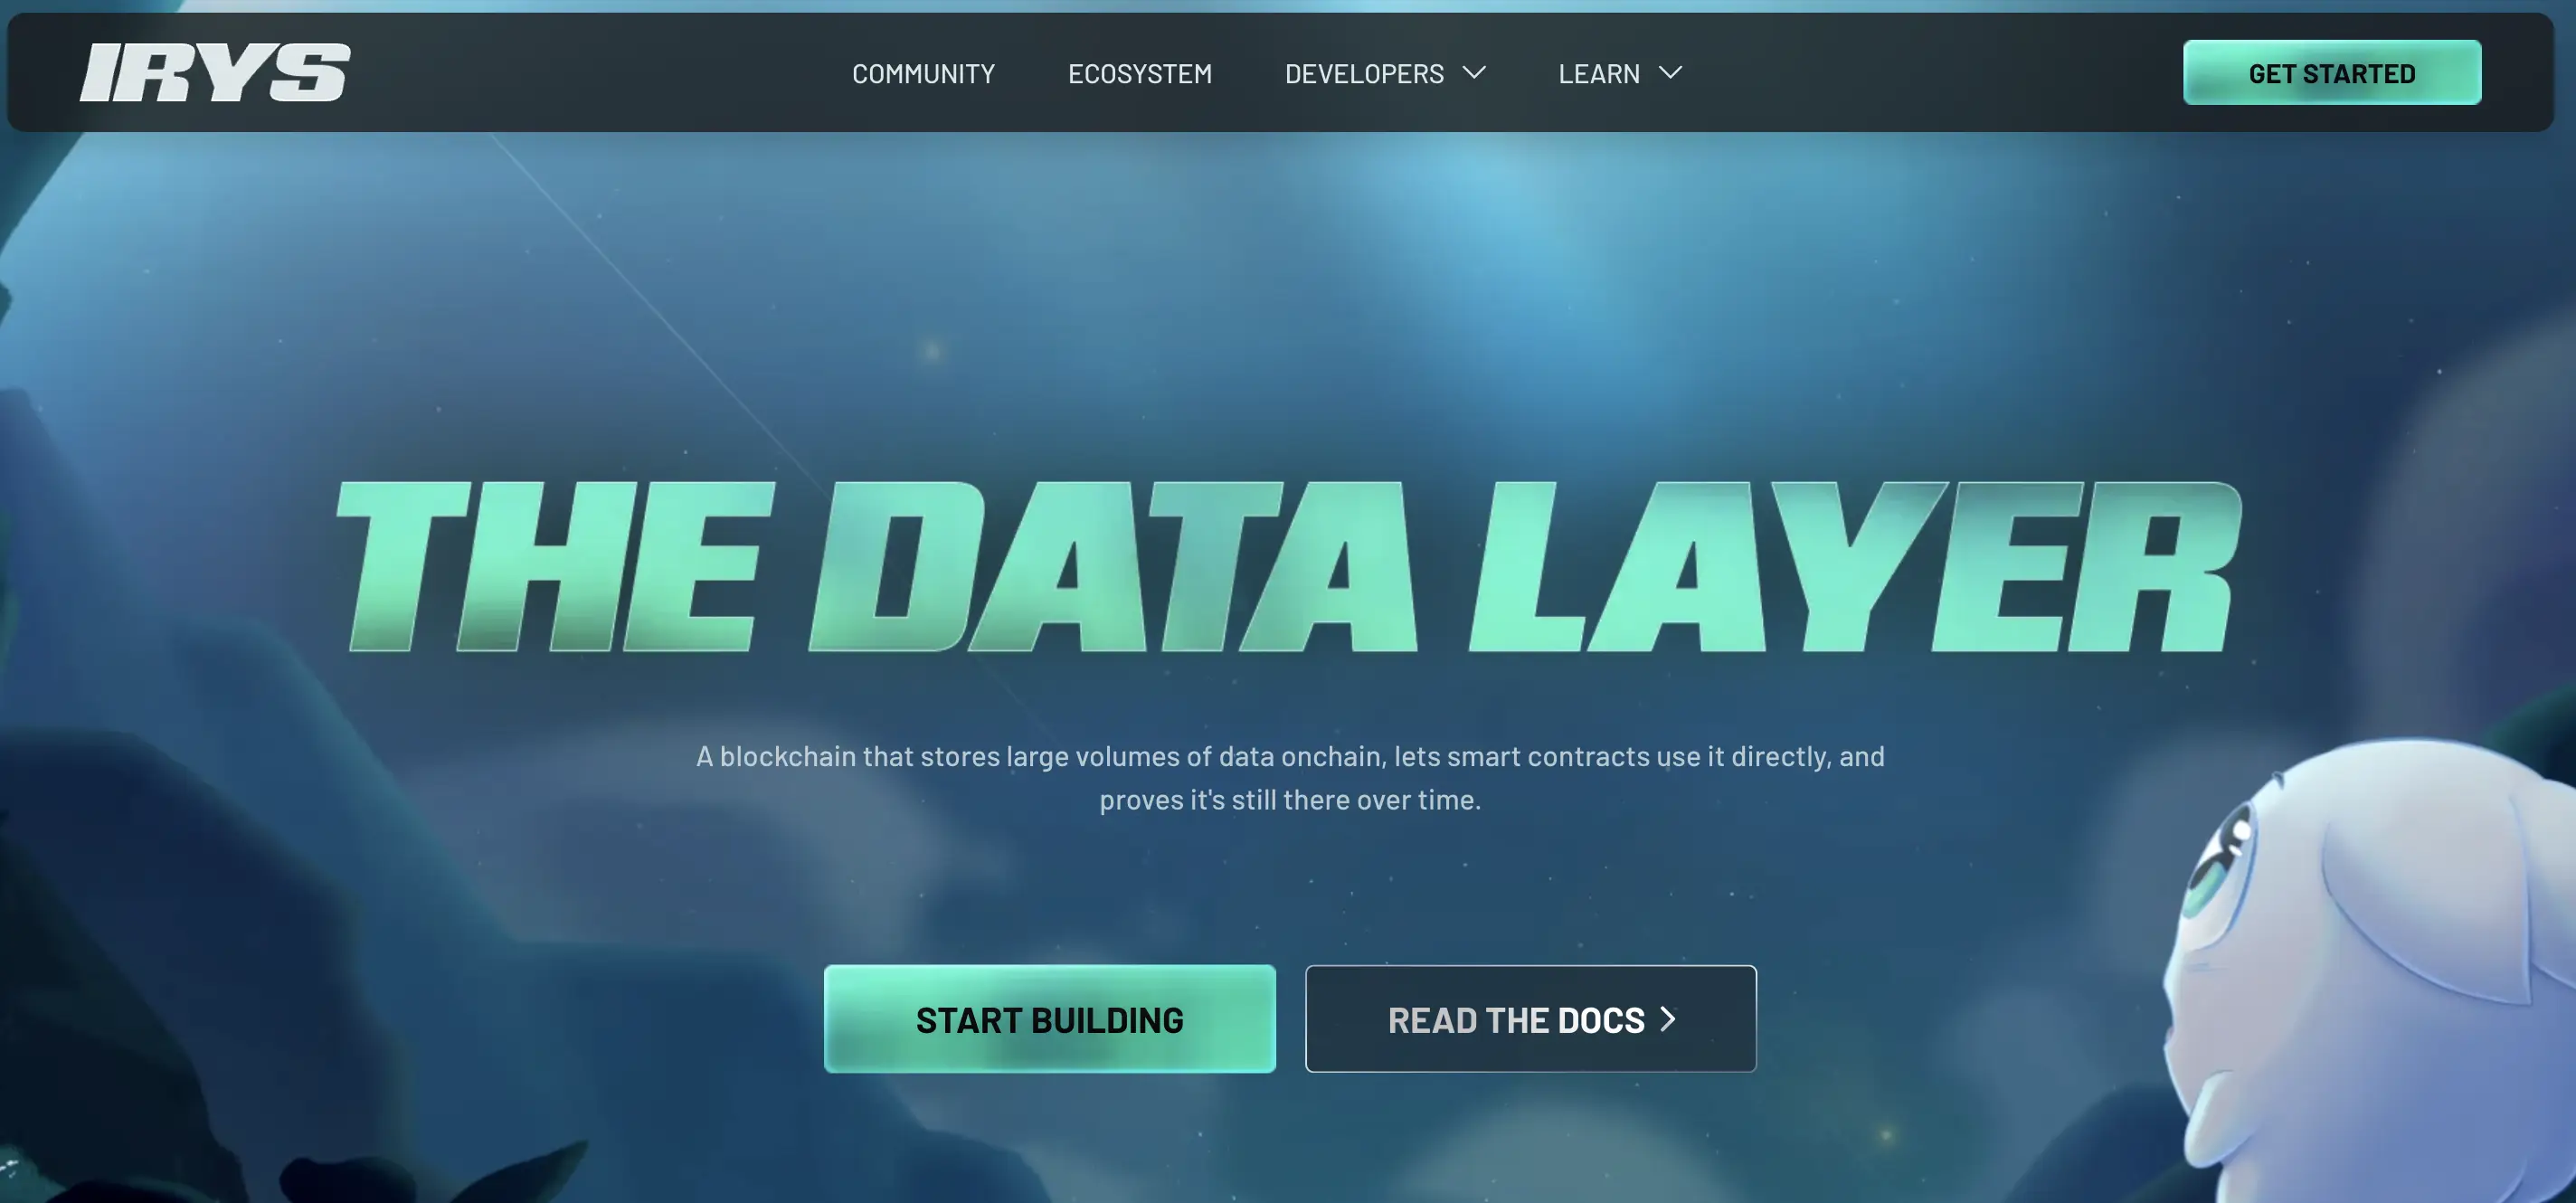
Task: Expand the chevron beside Developers
Action: tap(1474, 73)
